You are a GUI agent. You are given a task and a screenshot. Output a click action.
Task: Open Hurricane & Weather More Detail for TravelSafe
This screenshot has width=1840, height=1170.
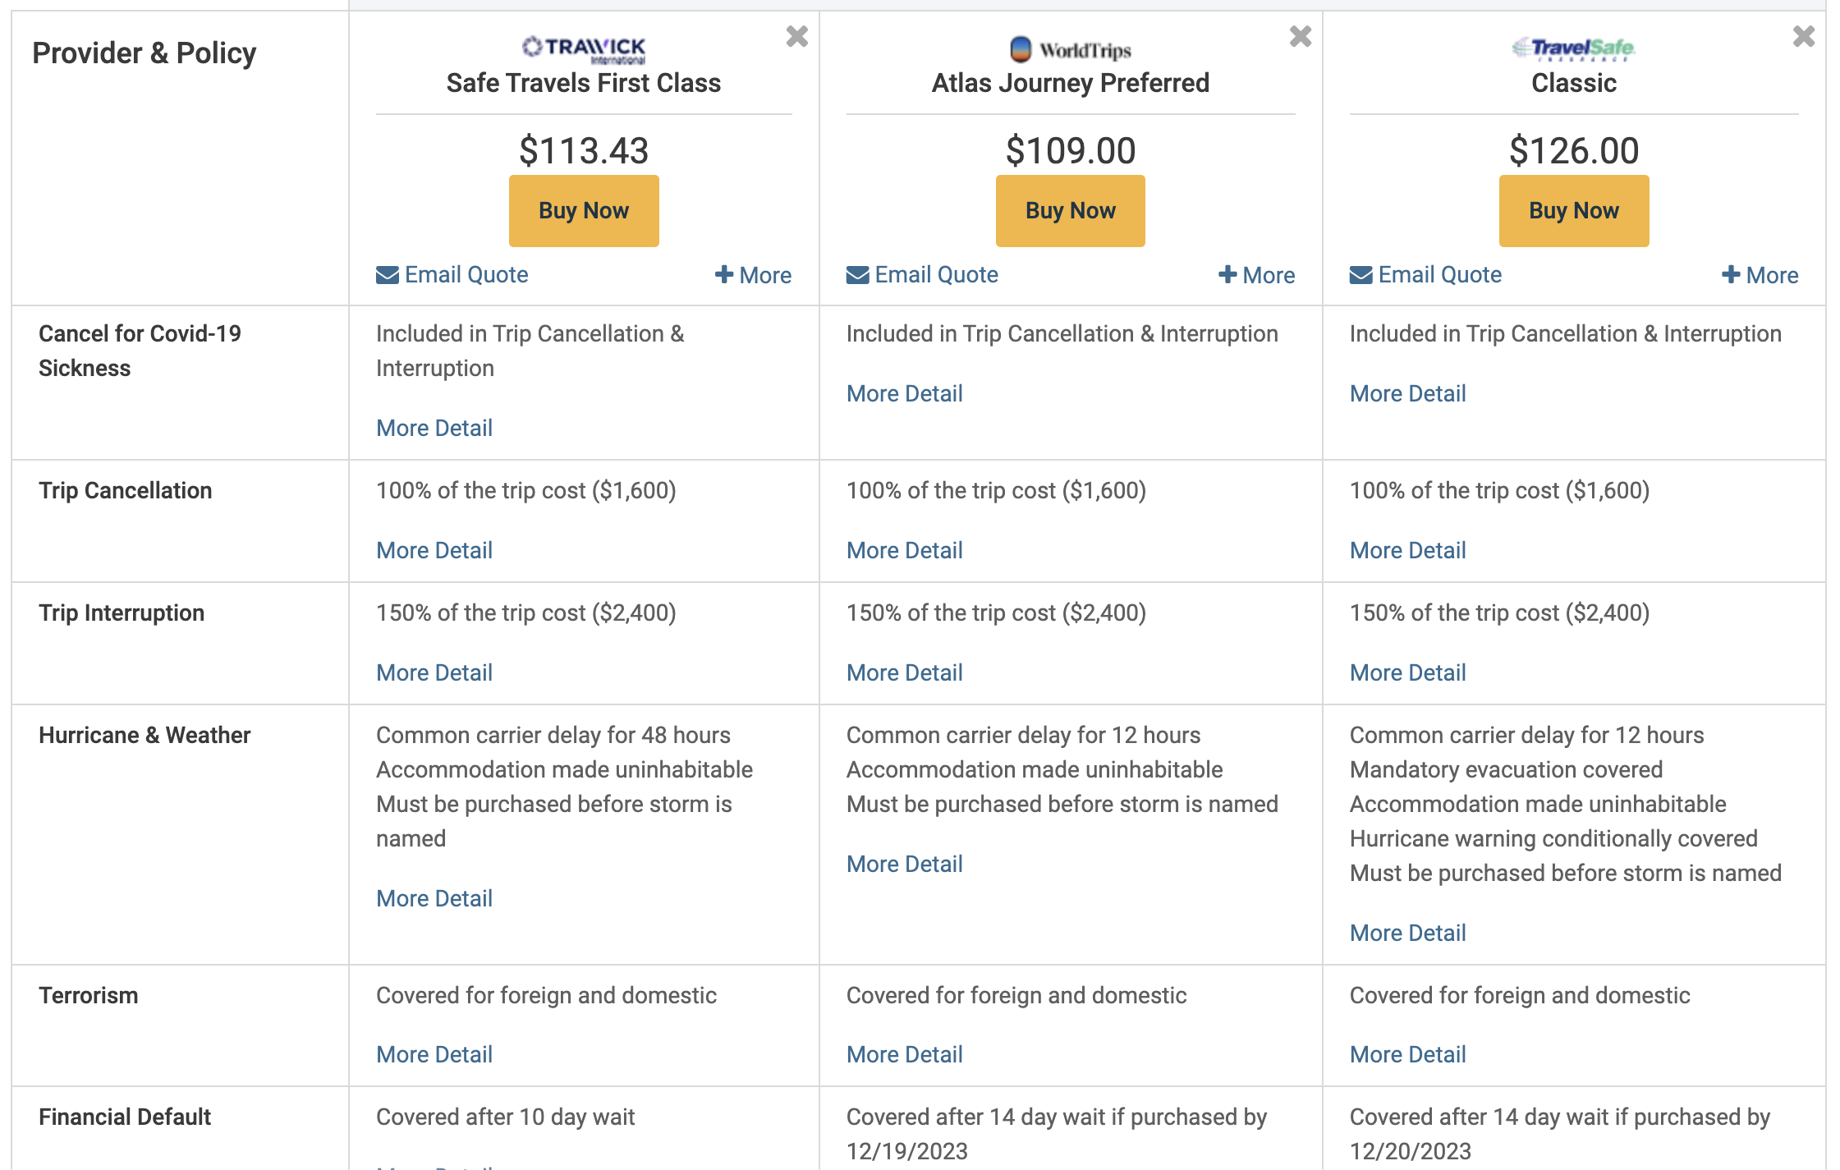(x=1408, y=933)
